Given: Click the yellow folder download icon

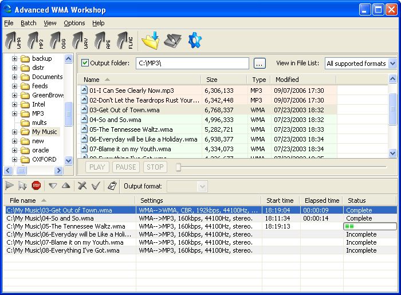Looking at the screenshot, I should click(151, 41).
